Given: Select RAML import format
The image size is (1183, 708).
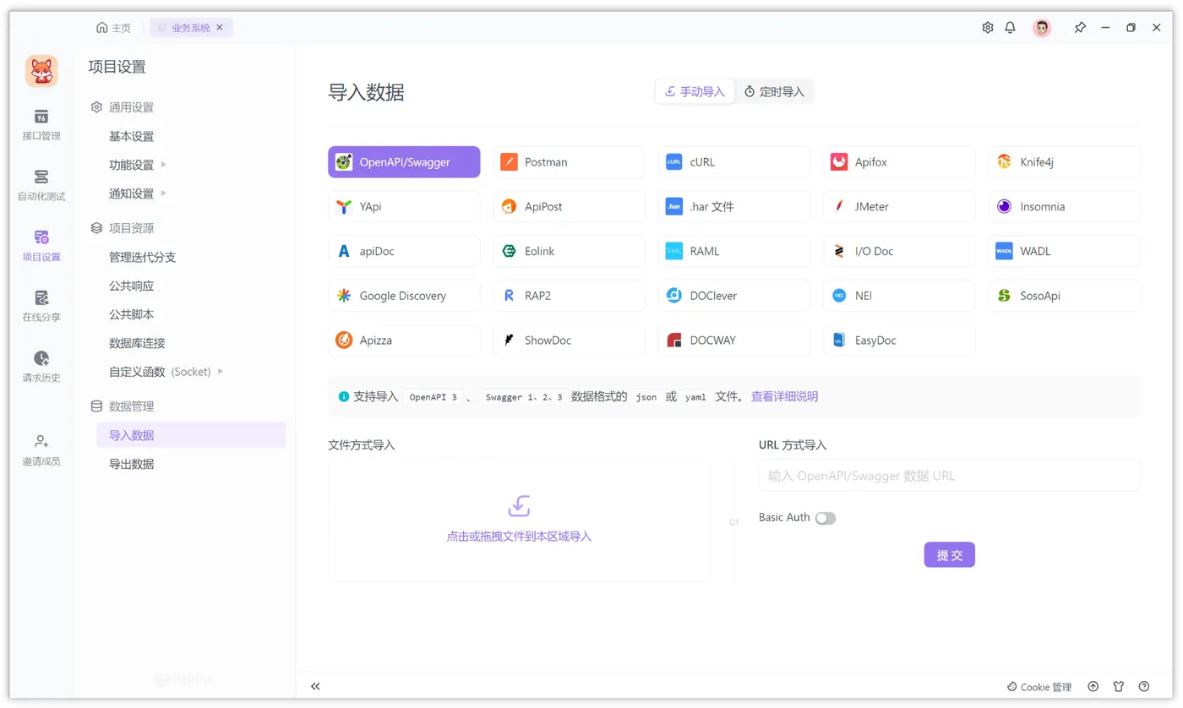Looking at the screenshot, I should click(x=734, y=251).
